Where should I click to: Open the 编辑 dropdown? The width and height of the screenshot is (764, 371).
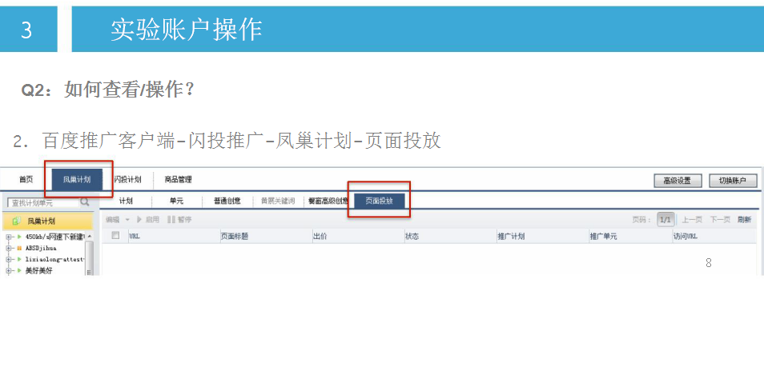tap(118, 220)
